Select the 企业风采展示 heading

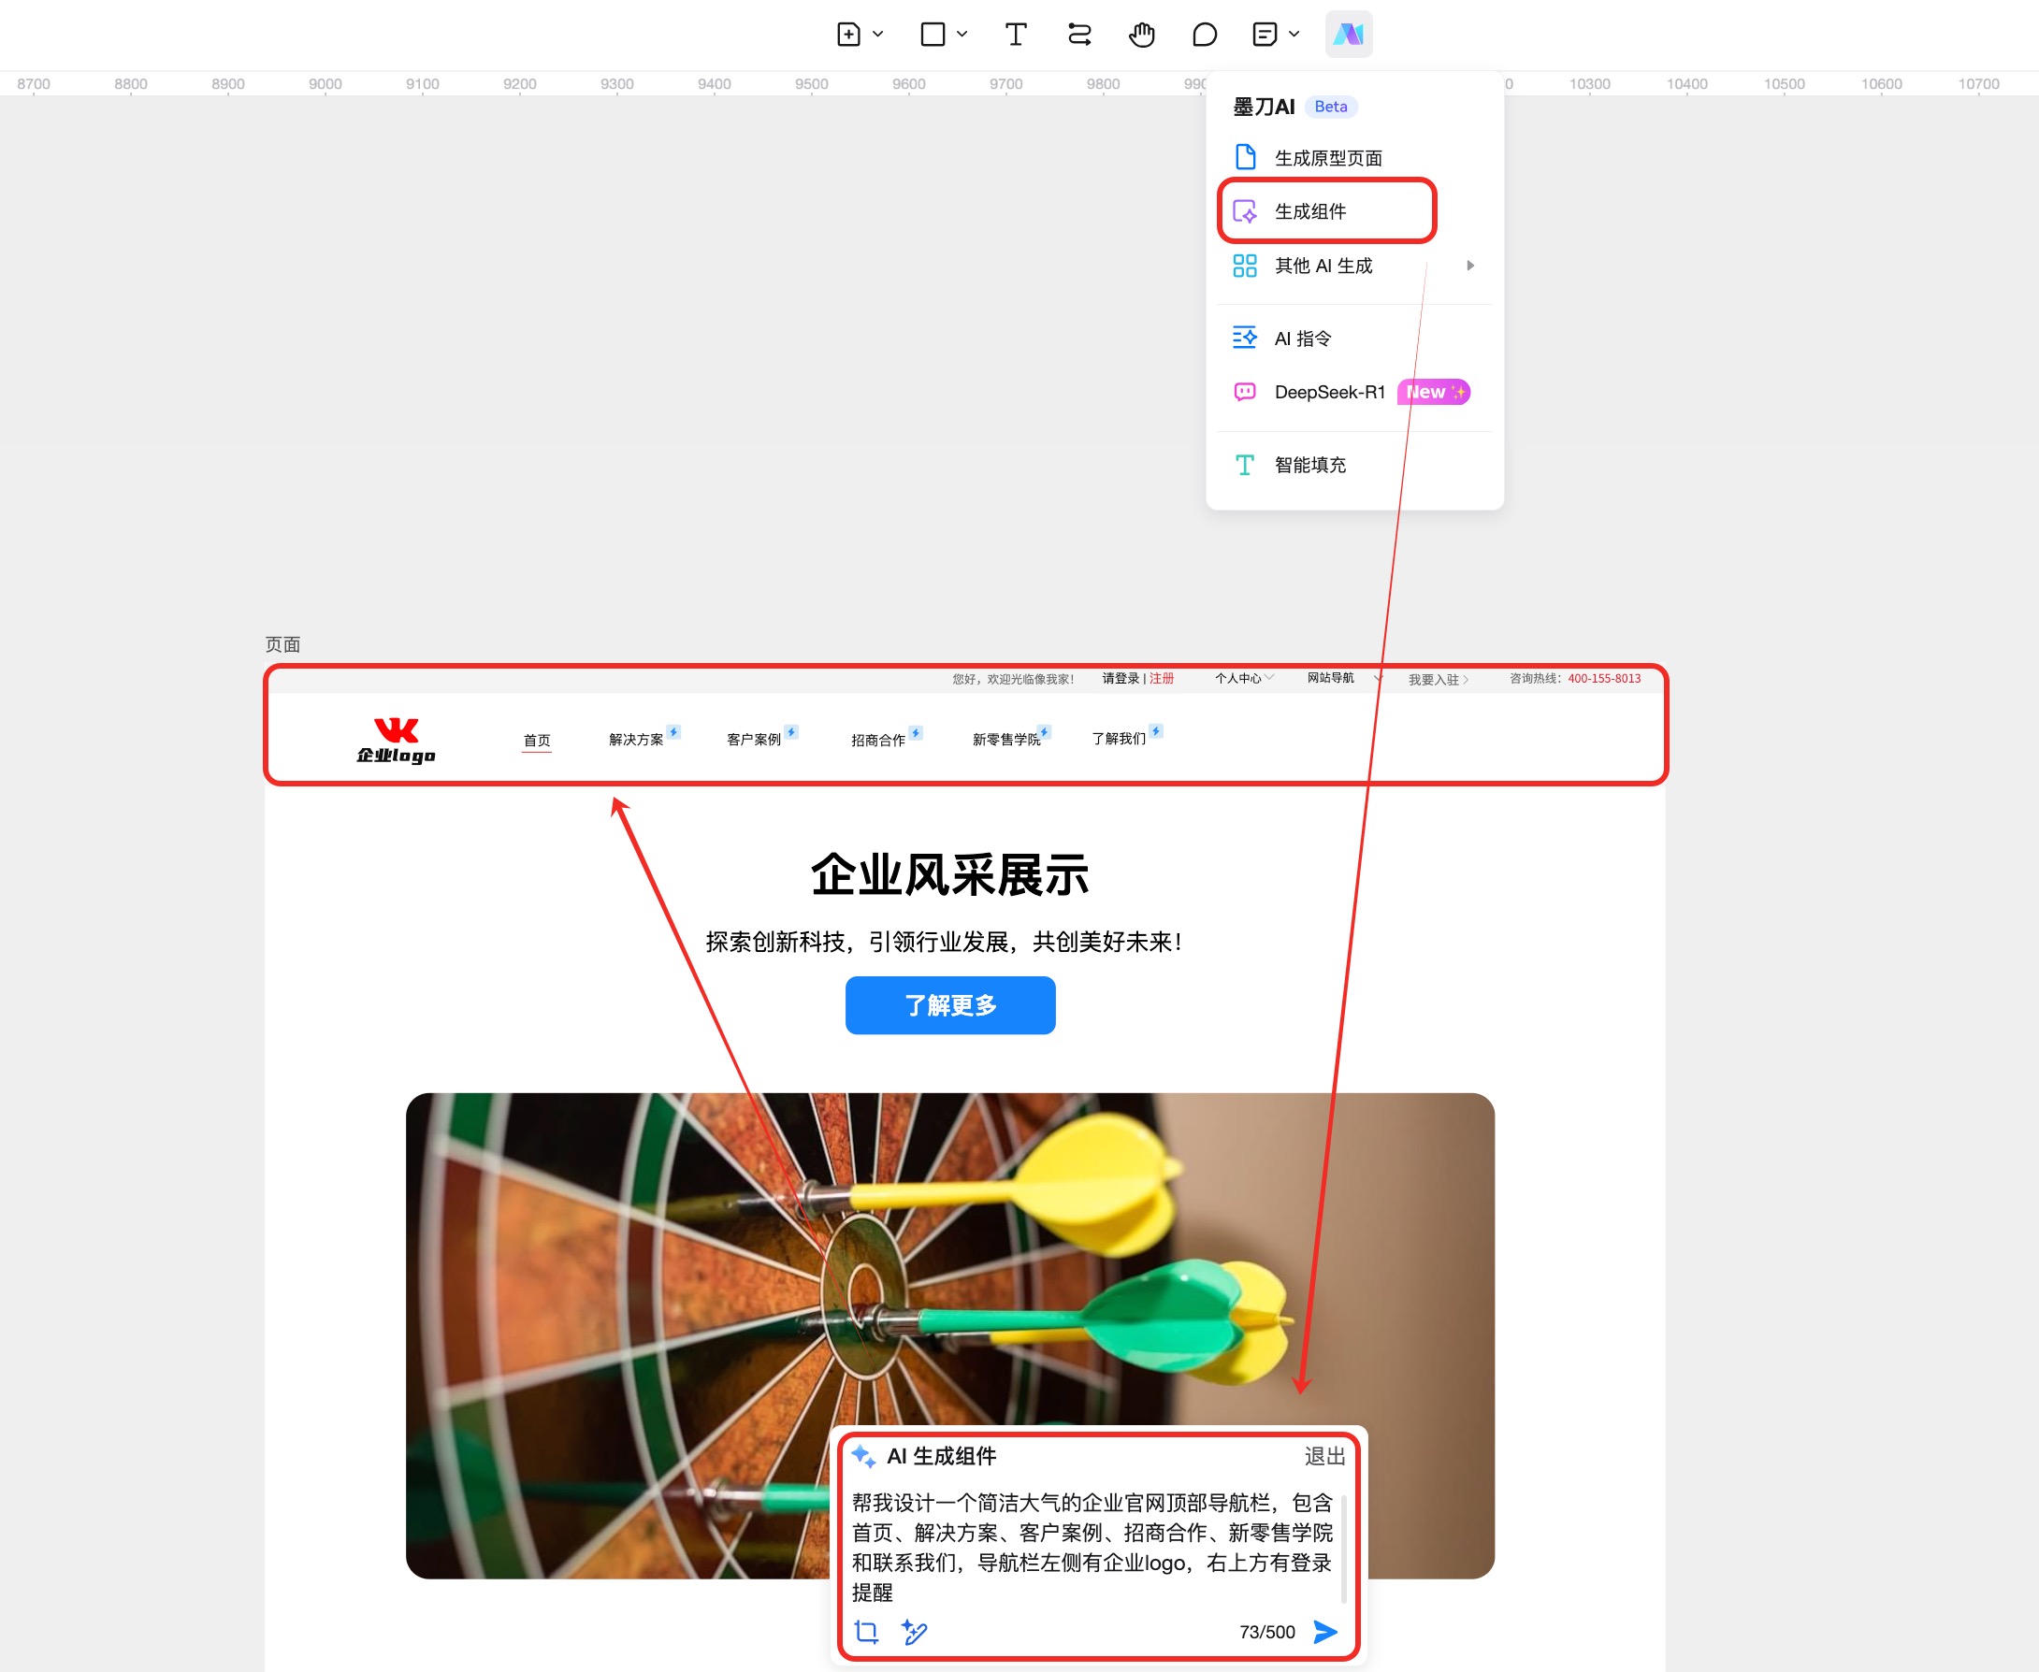[949, 874]
